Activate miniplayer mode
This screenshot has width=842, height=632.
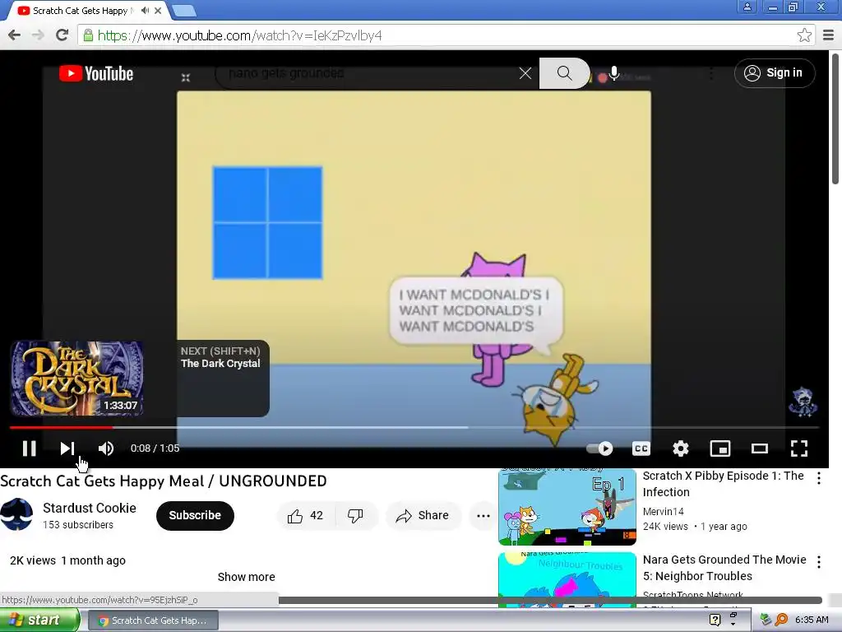tap(720, 448)
